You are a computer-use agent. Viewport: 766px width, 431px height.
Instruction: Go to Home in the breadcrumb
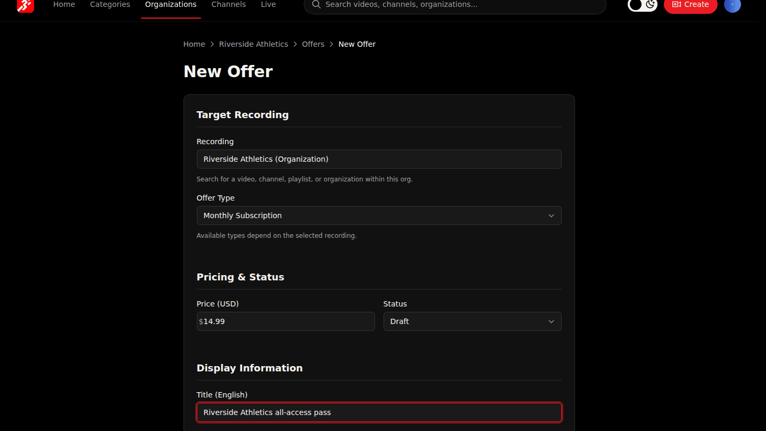tap(194, 44)
